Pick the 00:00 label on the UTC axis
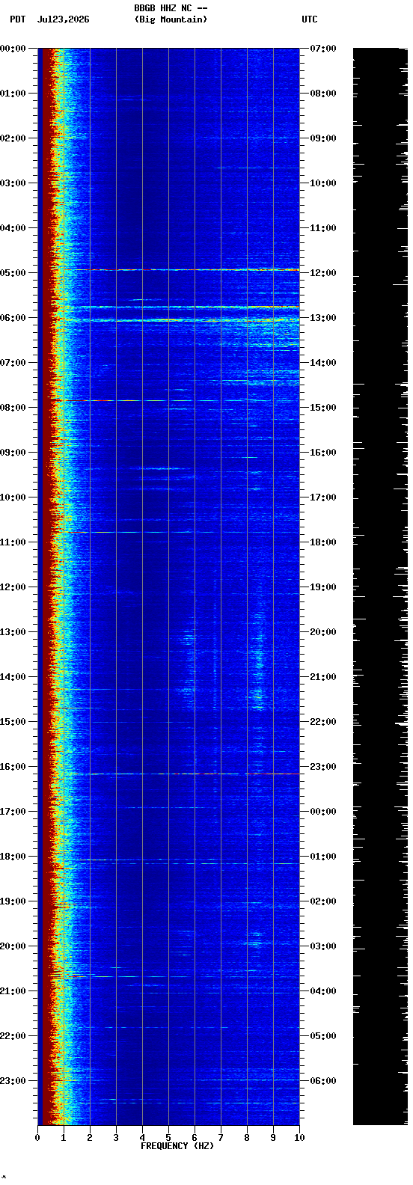Image resolution: width=413 pixels, height=1185 pixels. (x=323, y=812)
